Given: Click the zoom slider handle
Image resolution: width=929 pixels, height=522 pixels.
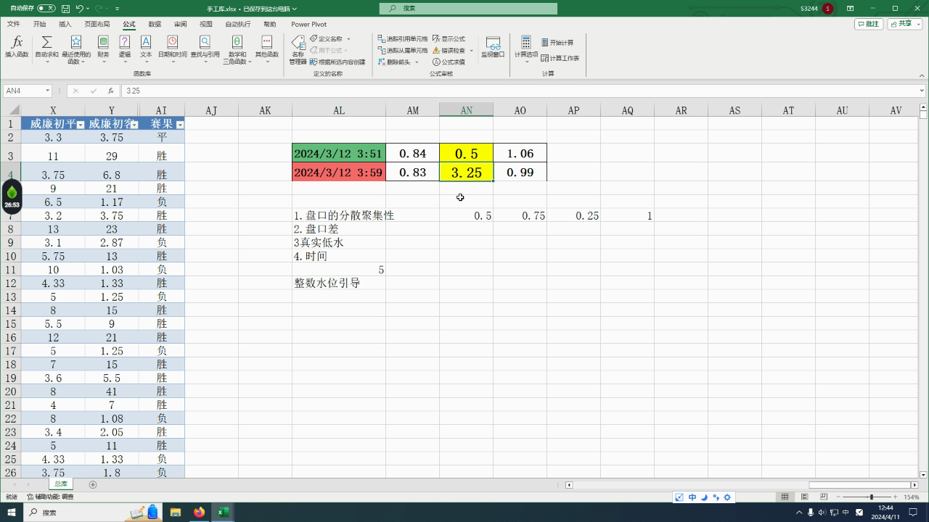Looking at the screenshot, I should pyautogui.click(x=871, y=497).
